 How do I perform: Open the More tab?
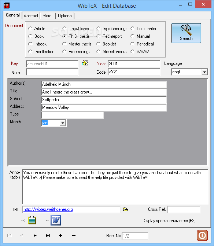click(47, 16)
